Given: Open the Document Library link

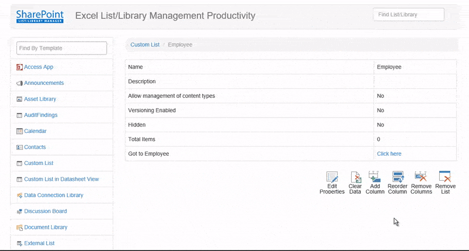Looking at the screenshot, I should click(x=46, y=228).
